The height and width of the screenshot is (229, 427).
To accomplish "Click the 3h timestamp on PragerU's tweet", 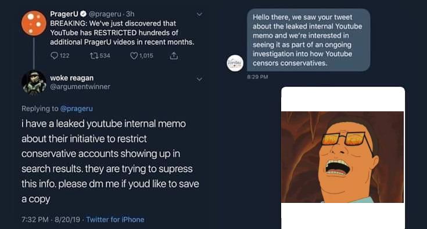I will (130, 14).
